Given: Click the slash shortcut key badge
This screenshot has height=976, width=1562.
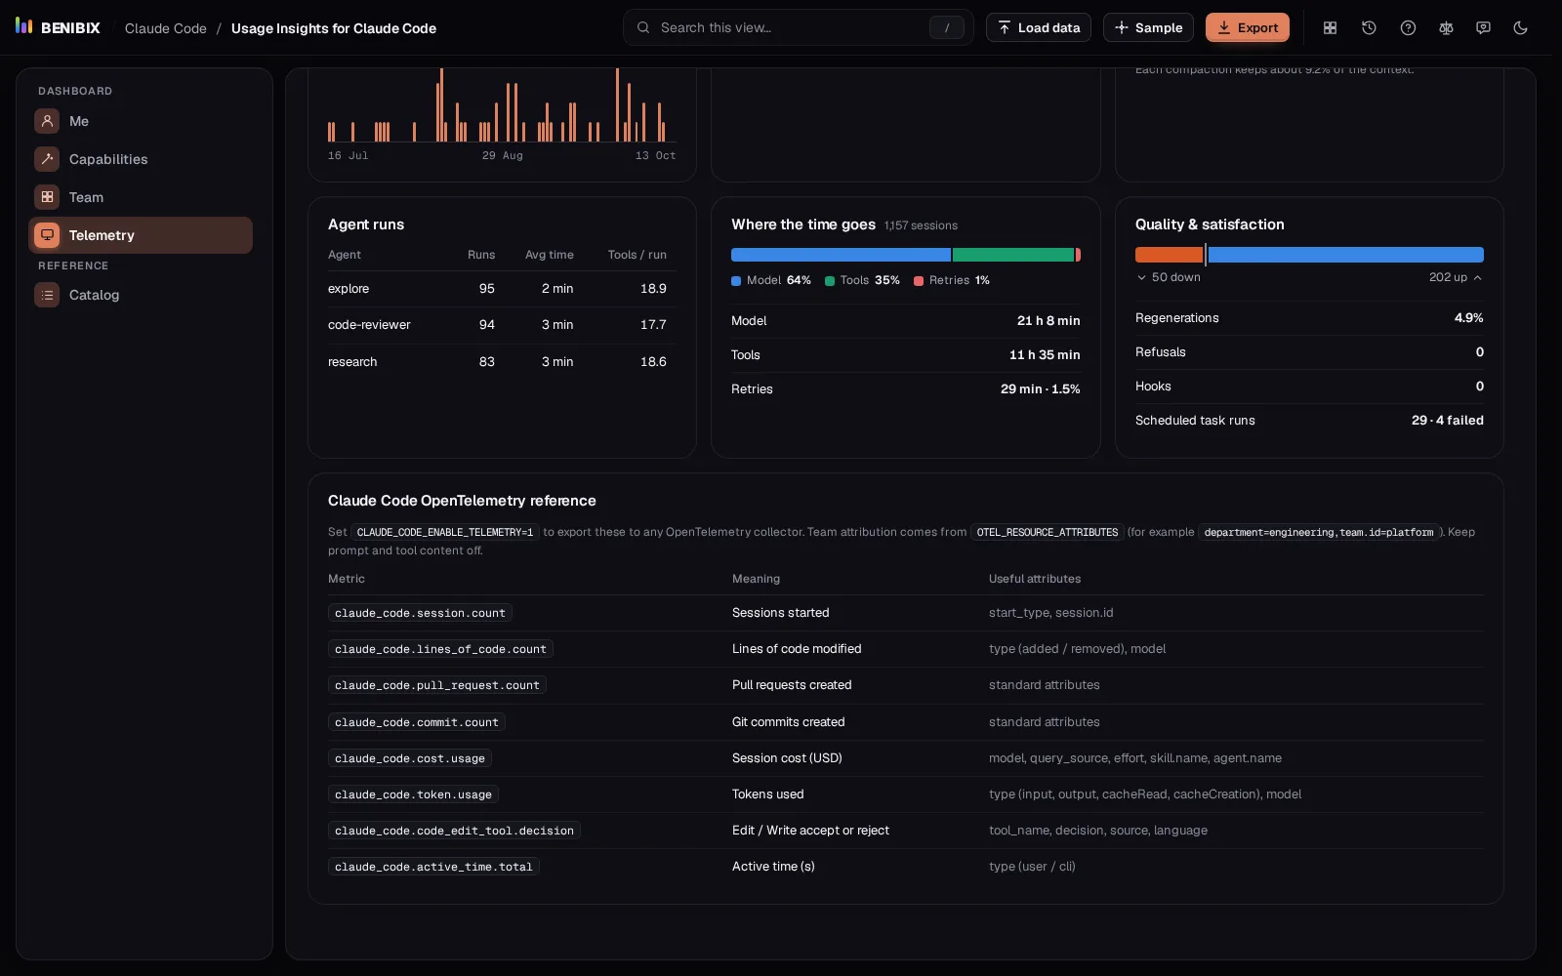Looking at the screenshot, I should [x=946, y=28].
